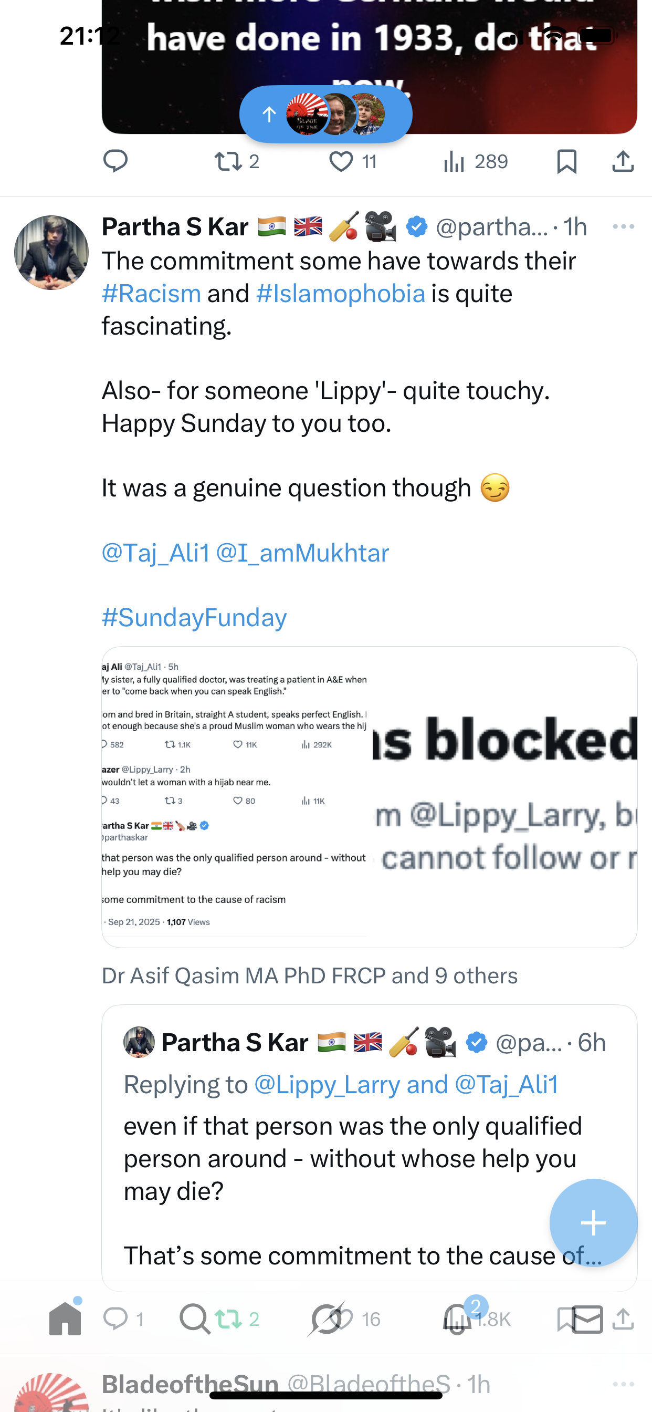Open the Messages envelope tab
The image size is (652, 1412).
click(587, 1319)
